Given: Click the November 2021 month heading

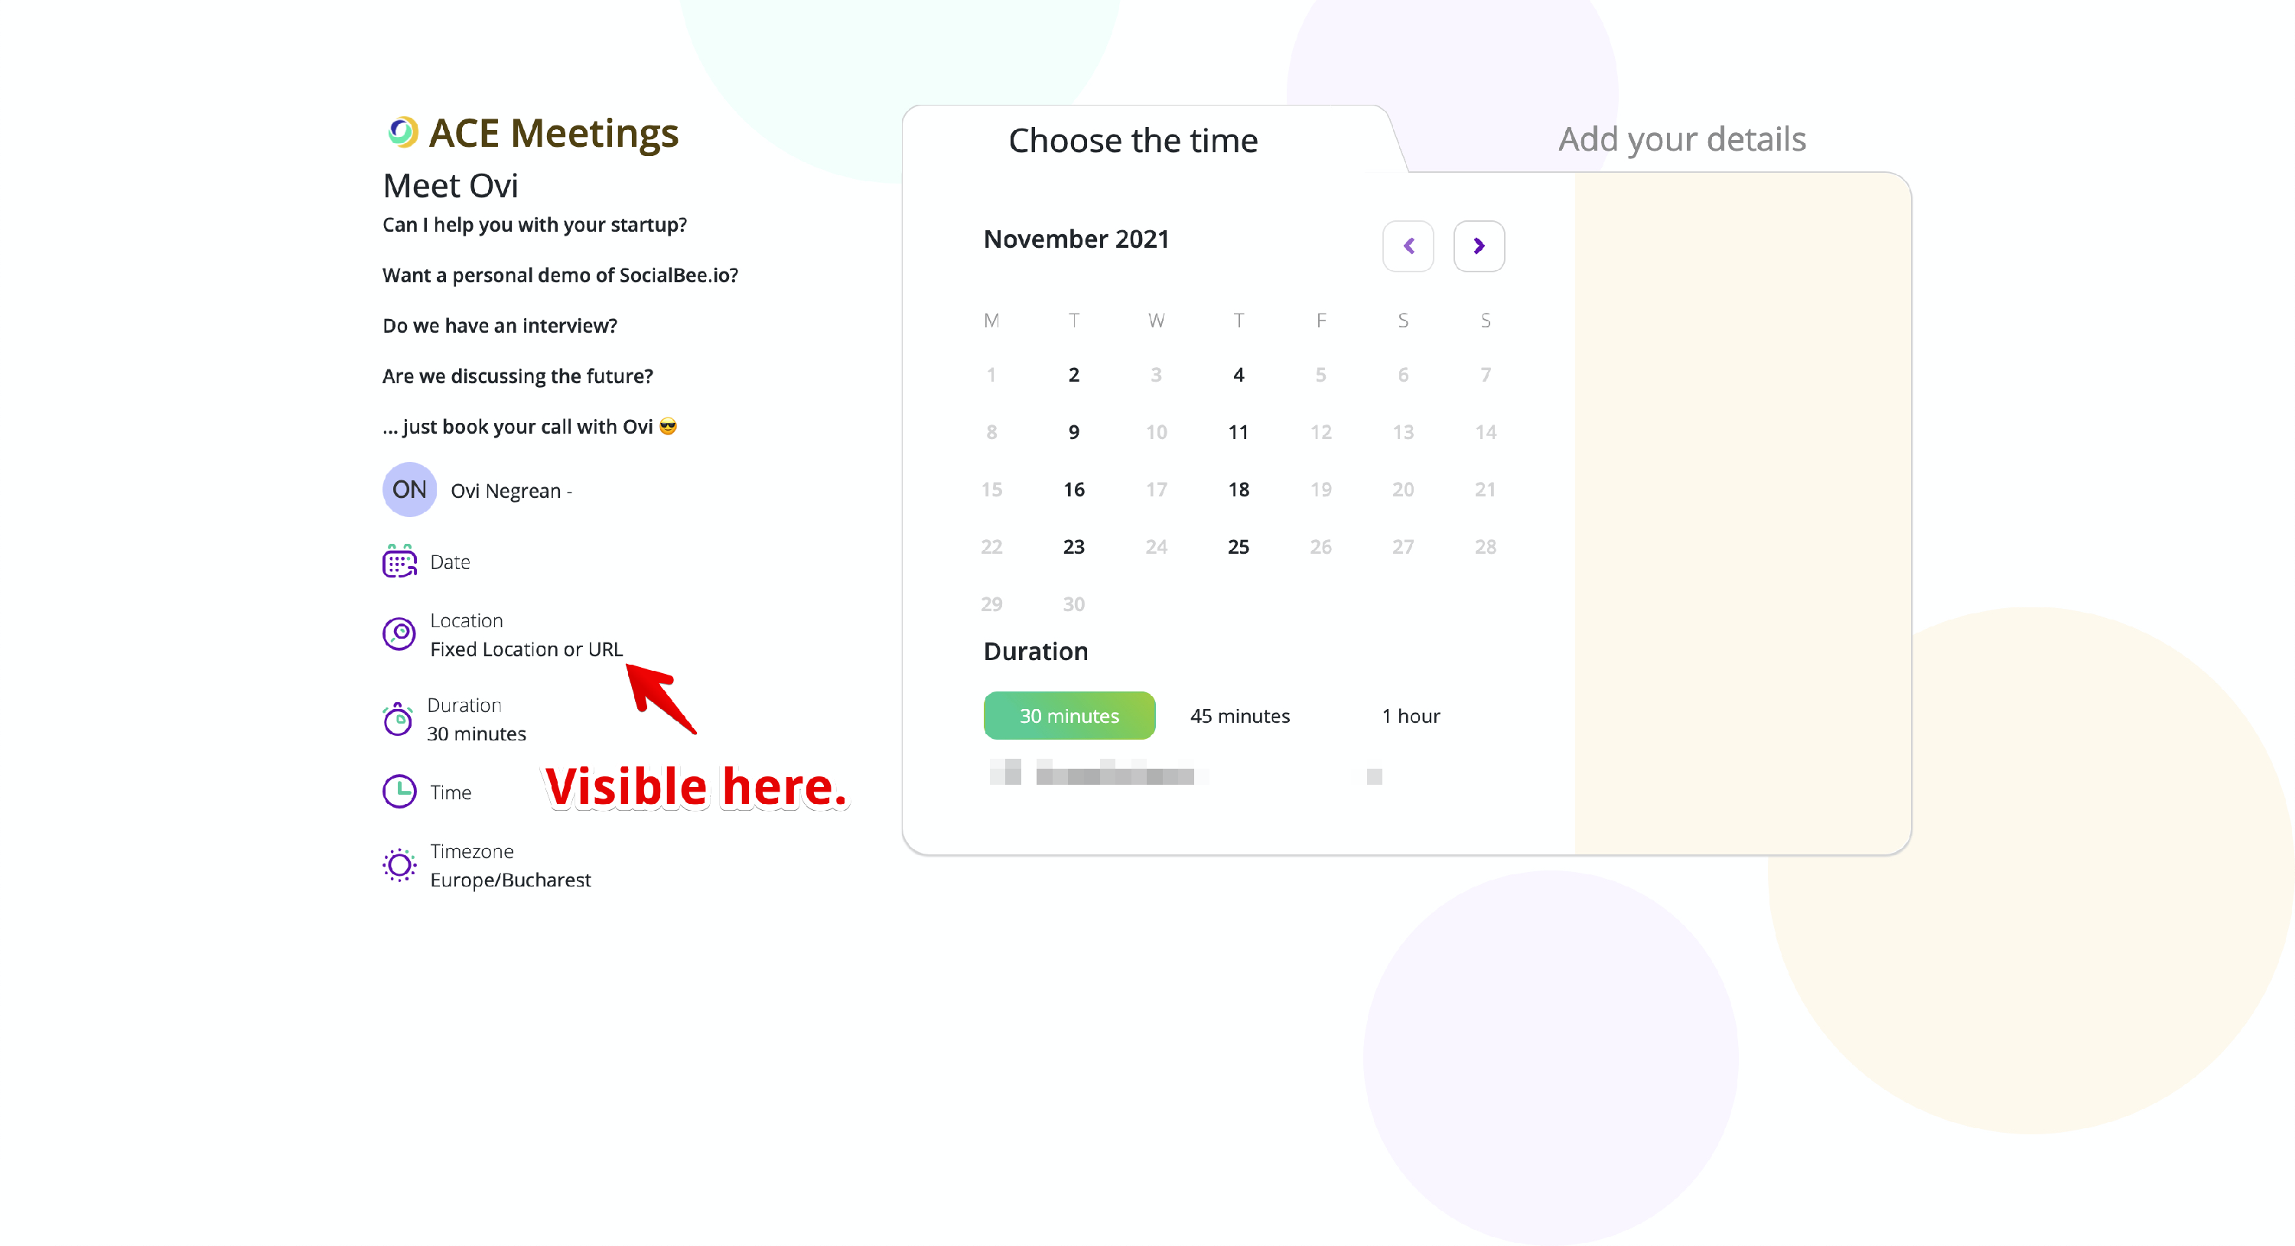Looking at the screenshot, I should (1076, 239).
